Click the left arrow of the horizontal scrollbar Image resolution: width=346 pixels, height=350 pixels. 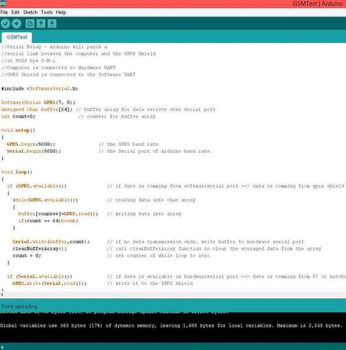(x=2, y=295)
